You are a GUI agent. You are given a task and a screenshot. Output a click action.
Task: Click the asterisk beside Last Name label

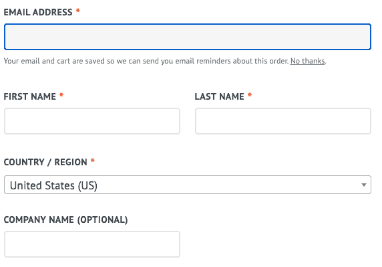250,96
